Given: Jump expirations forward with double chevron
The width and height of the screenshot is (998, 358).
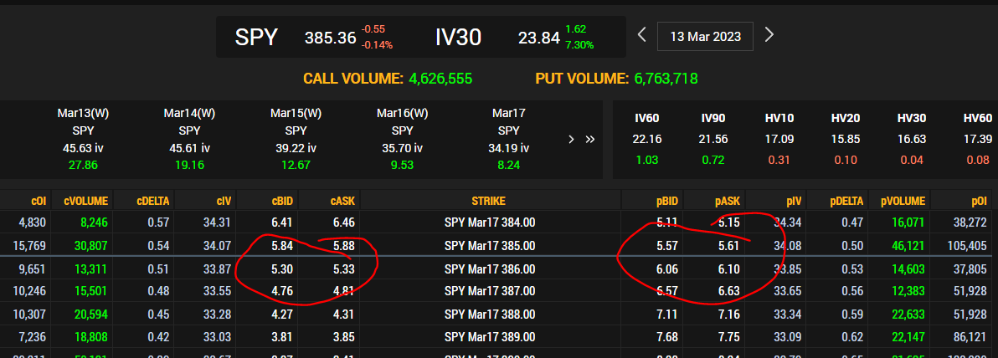Looking at the screenshot, I should [x=590, y=139].
